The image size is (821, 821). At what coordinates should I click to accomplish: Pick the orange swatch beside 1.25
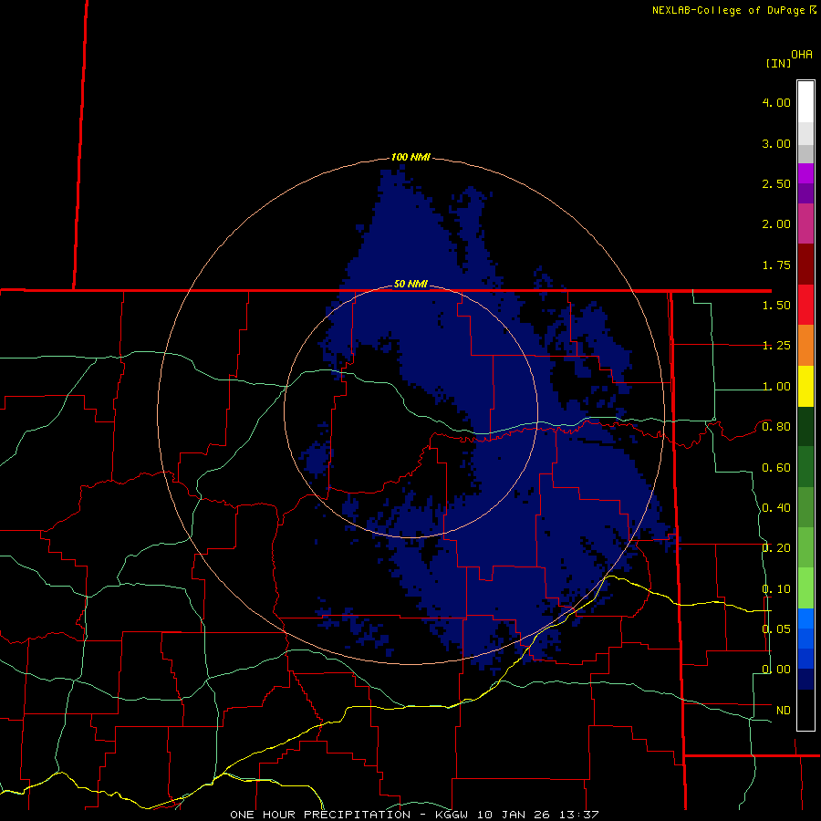pyautogui.click(x=805, y=346)
